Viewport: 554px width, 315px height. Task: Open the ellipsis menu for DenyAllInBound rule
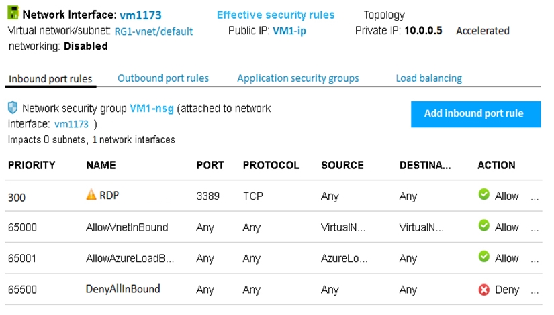pyautogui.click(x=535, y=290)
